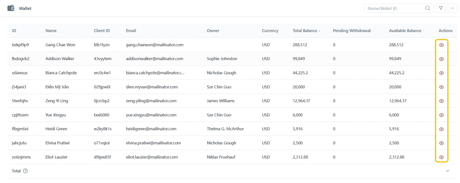
Task: Open the more options ellipsis button
Action: pyautogui.click(x=452, y=8)
